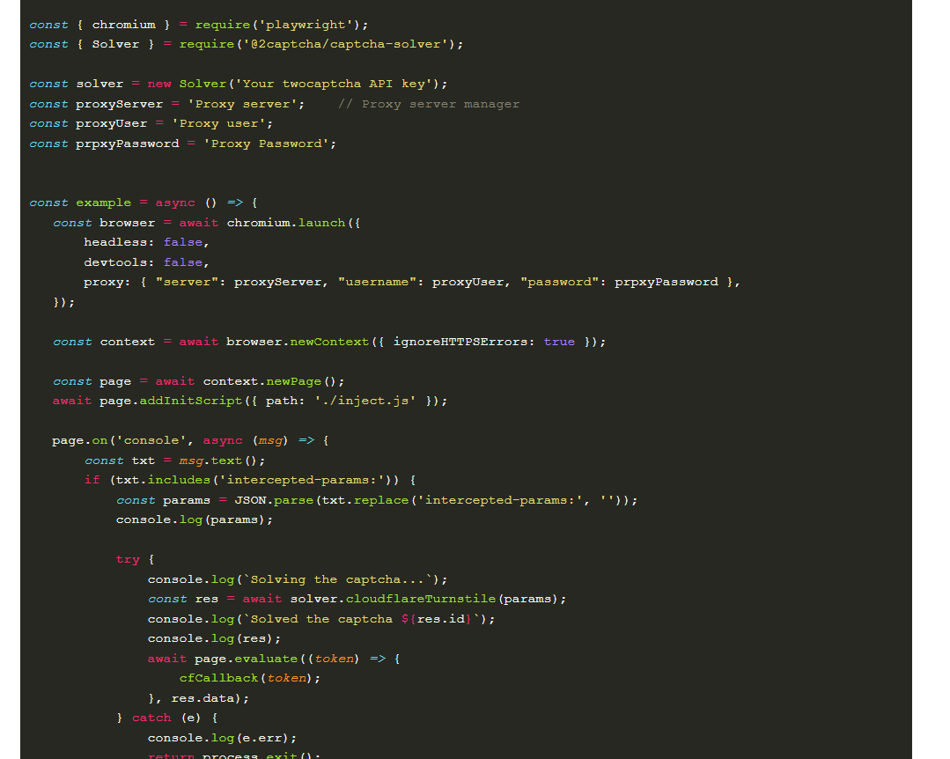Click the 'example' function name
Viewport: 950px width, 759px height.
tap(104, 203)
